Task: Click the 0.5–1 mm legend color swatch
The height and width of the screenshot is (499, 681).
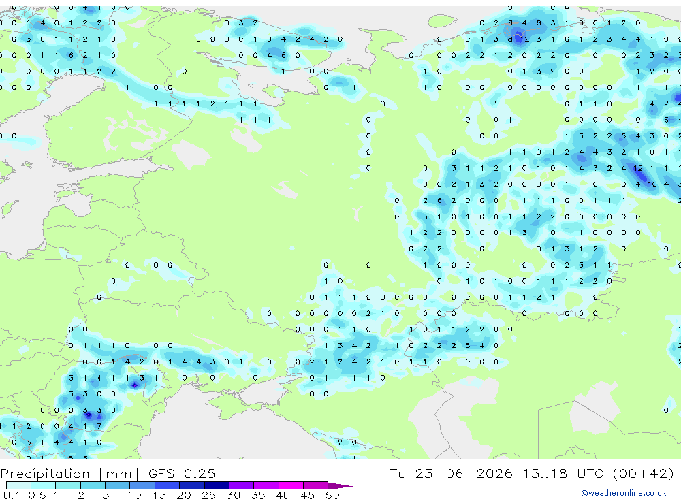Action: pos(44,485)
